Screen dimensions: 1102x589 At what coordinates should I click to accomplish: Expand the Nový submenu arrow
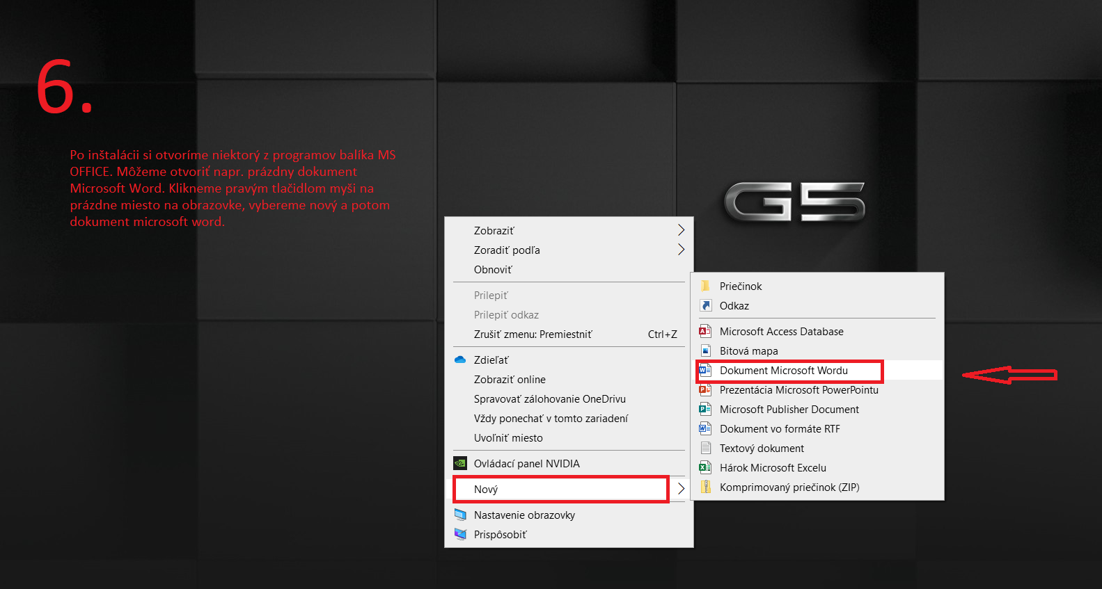681,489
